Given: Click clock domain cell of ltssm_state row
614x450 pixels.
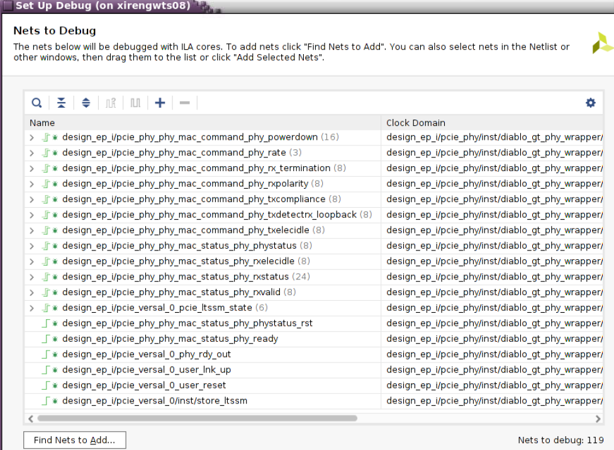Looking at the screenshot, I should [x=492, y=308].
